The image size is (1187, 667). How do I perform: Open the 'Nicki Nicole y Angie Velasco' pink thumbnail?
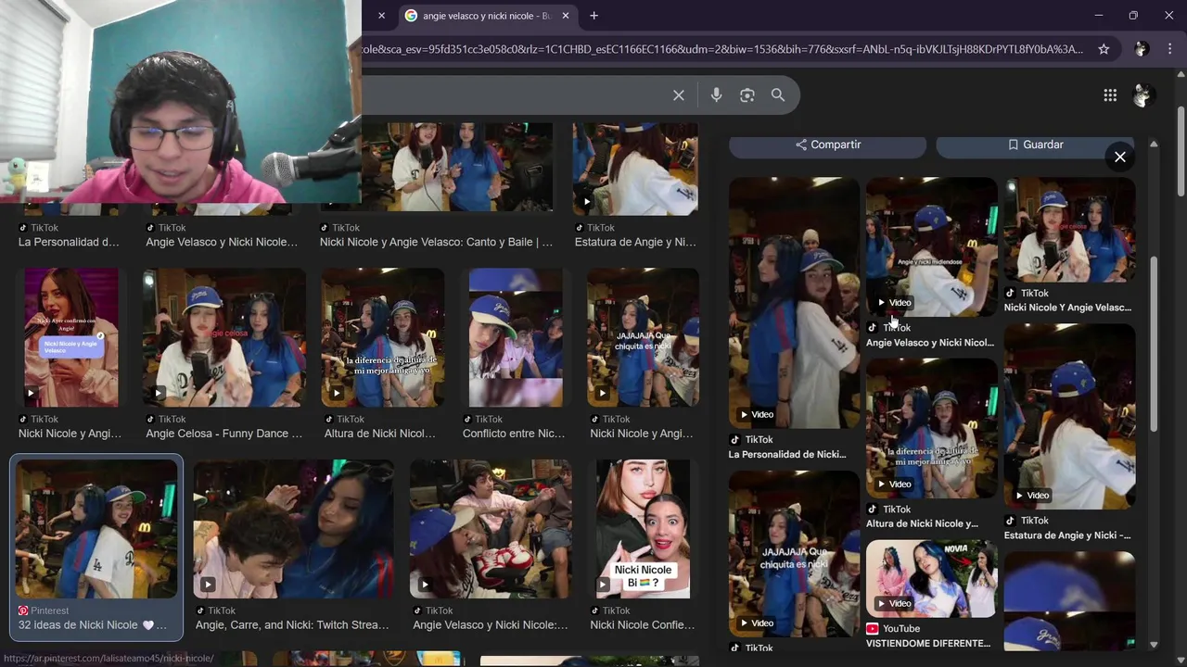(x=71, y=338)
